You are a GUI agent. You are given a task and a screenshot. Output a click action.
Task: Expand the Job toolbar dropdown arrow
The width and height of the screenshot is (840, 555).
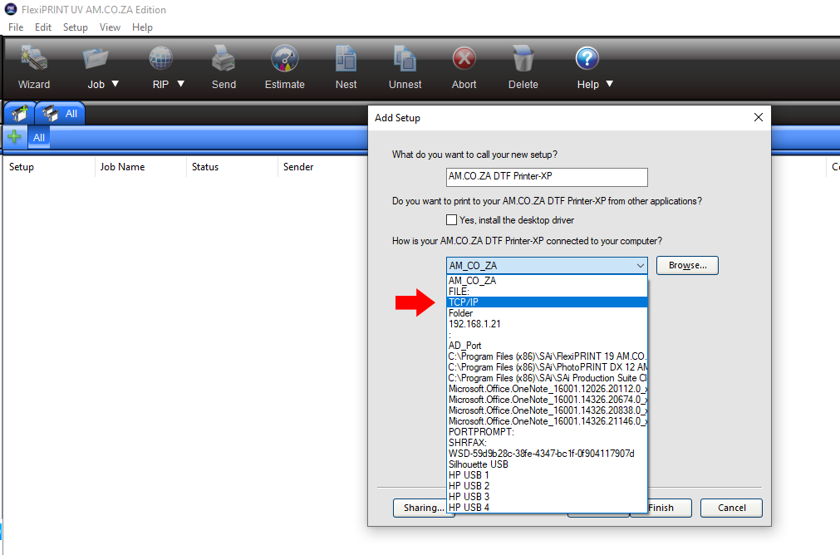point(115,84)
